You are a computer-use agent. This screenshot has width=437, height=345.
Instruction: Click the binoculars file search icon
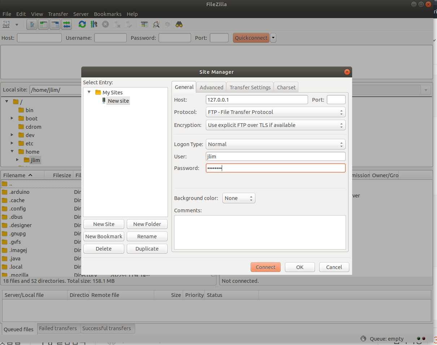pyautogui.click(x=179, y=25)
